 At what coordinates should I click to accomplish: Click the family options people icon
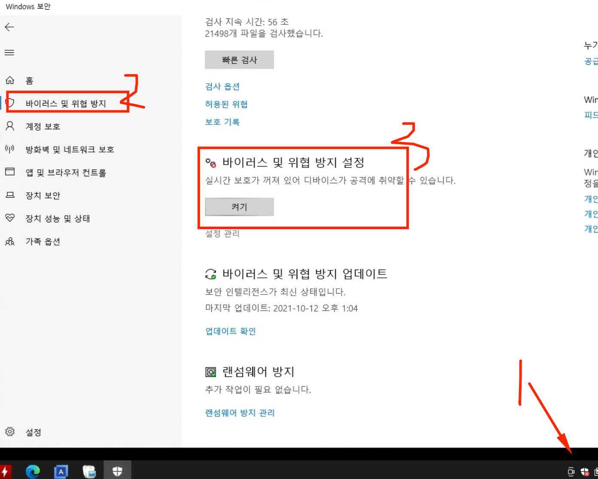[10, 241]
